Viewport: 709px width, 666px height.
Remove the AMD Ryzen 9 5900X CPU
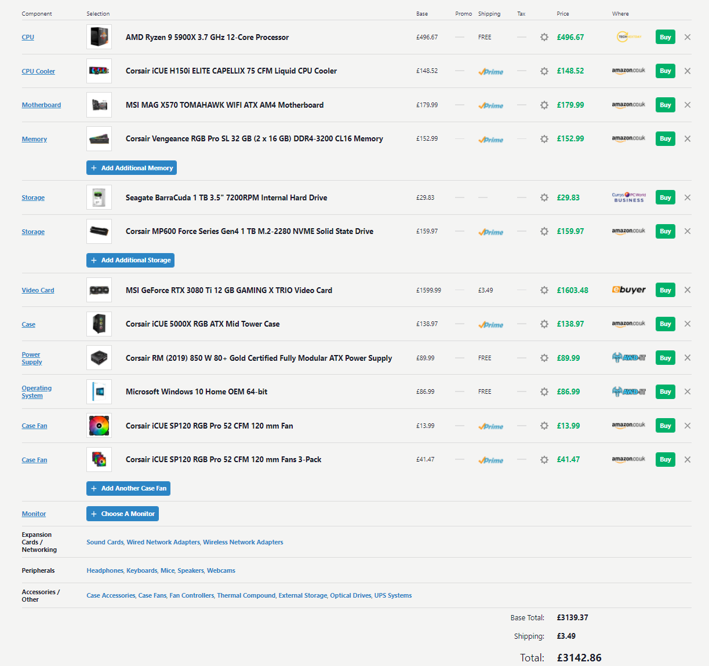pos(688,37)
